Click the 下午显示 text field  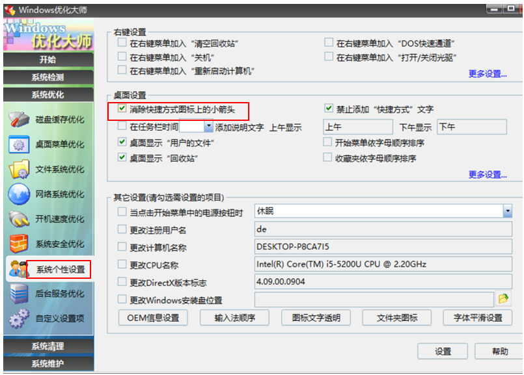pyautogui.click(x=472, y=127)
